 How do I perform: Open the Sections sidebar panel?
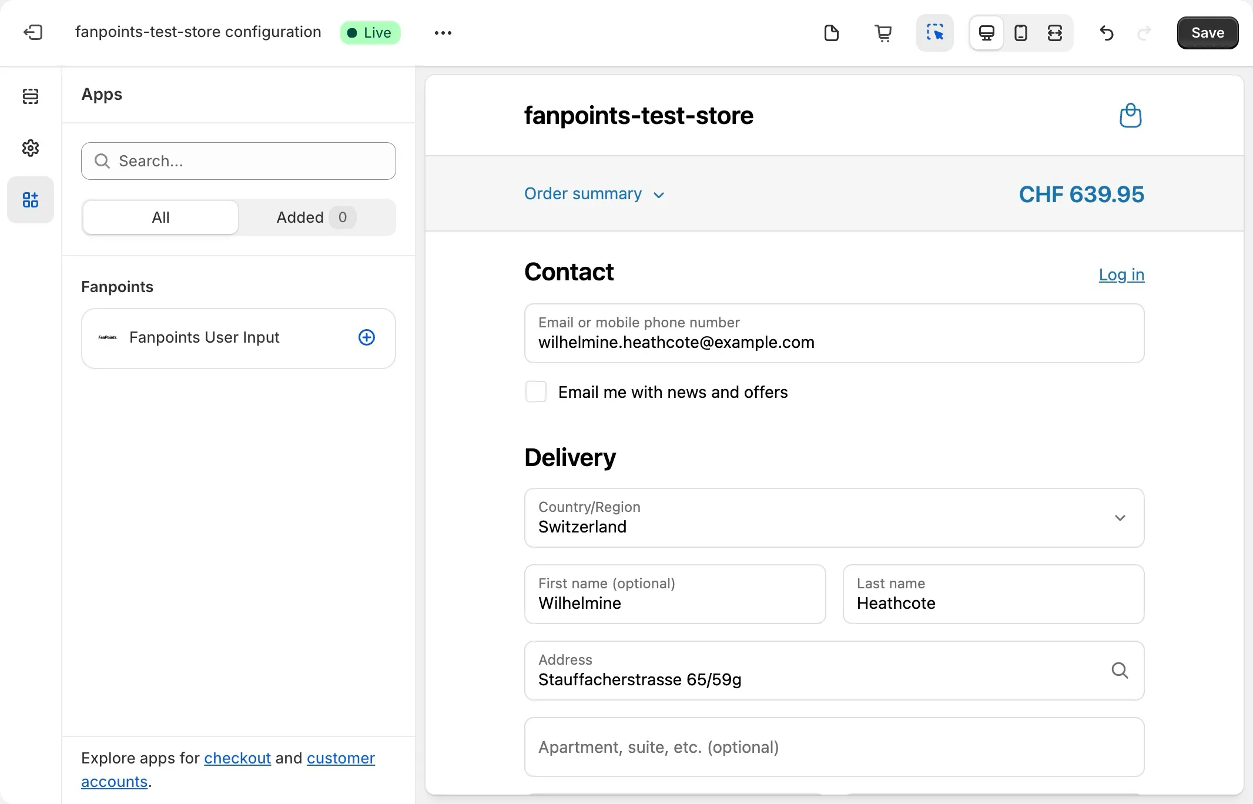31,96
